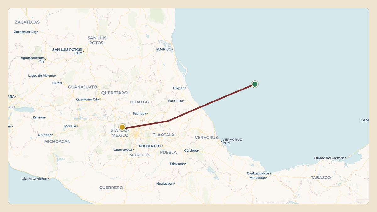This screenshot has height=212, width=377.
Task: Click the Lázaro Cárdenas label
Action: click(34, 179)
